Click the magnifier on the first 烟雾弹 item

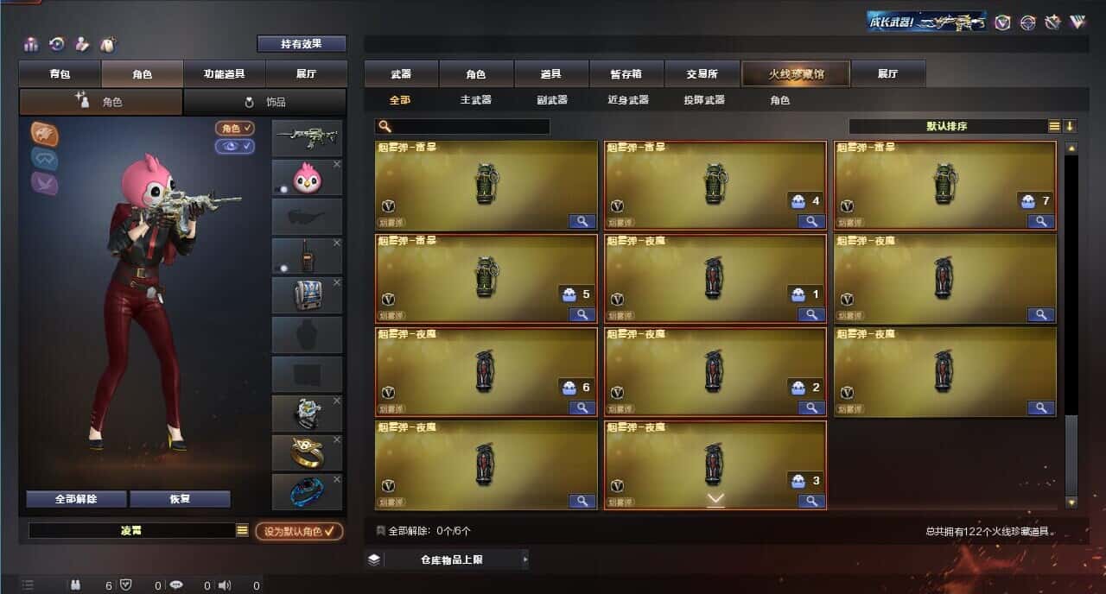[x=582, y=221]
